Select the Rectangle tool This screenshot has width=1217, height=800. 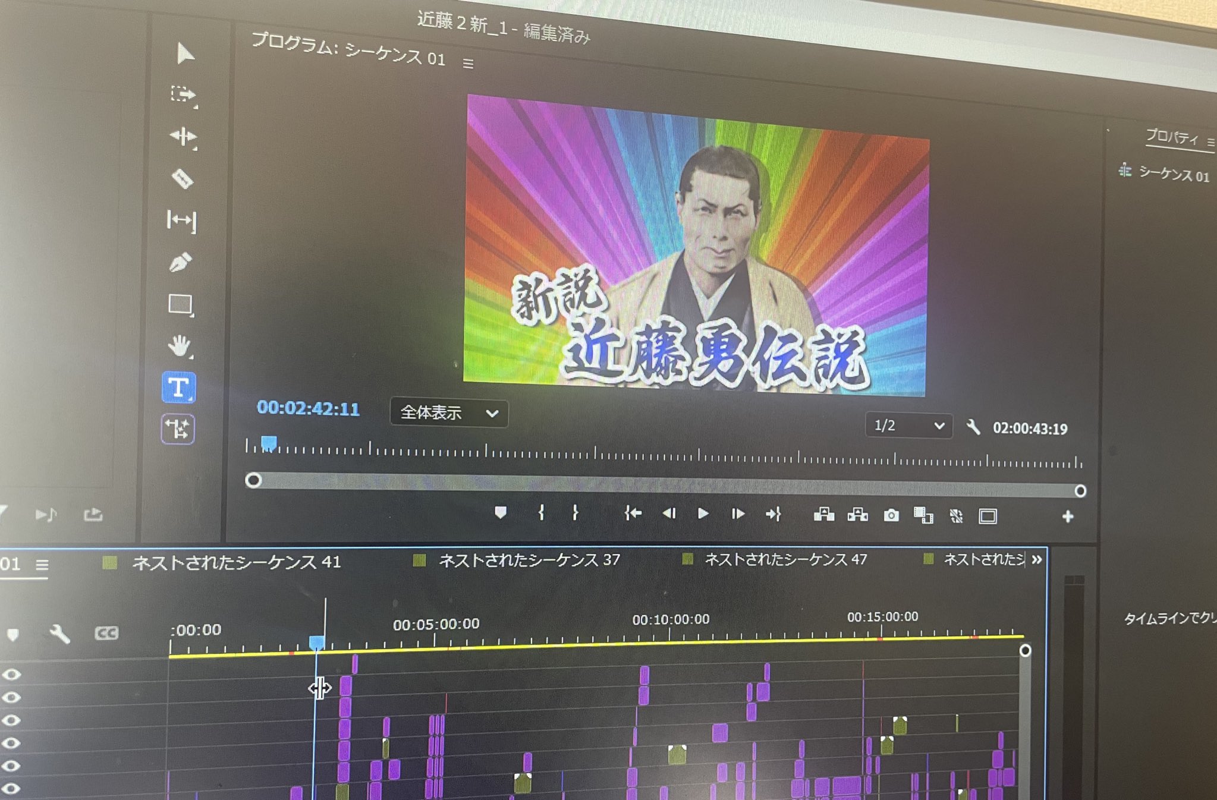pos(181,304)
